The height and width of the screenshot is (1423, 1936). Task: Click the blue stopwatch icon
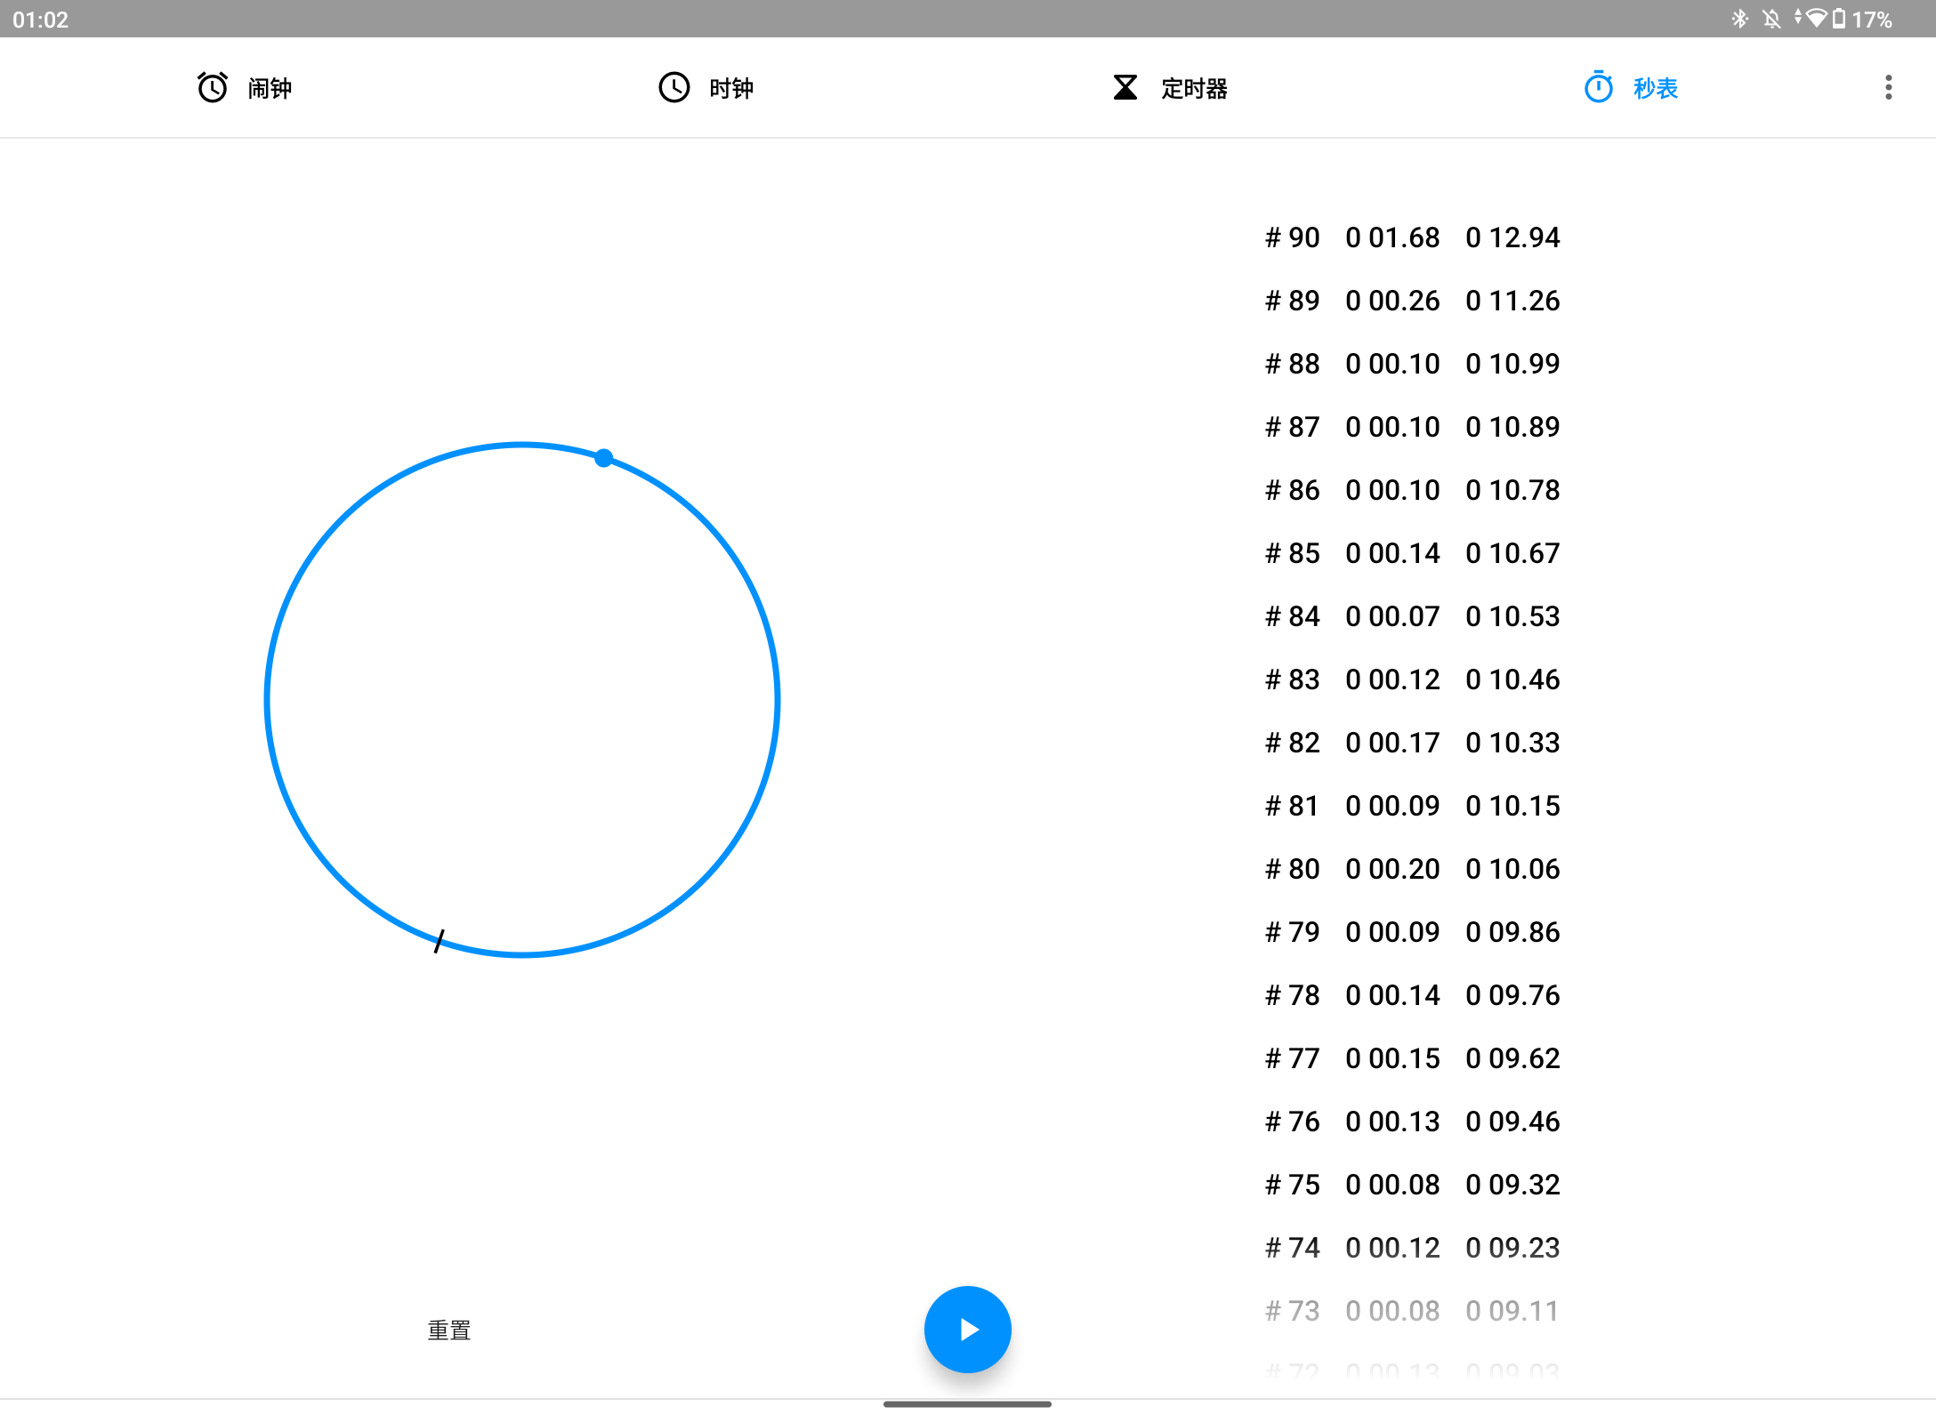tap(1598, 87)
